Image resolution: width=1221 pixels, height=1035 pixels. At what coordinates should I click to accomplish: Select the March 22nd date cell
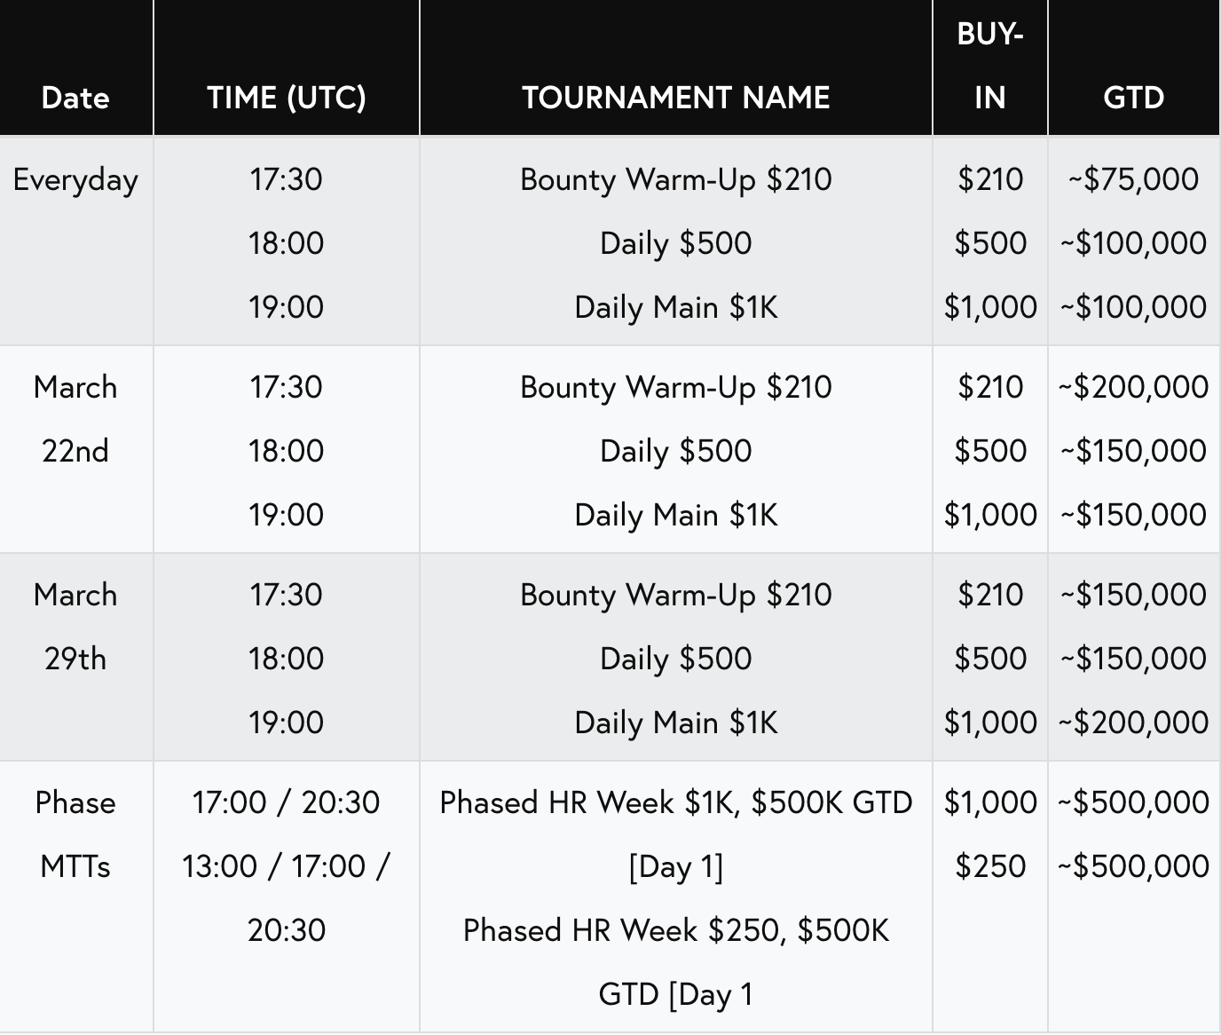coord(75,419)
